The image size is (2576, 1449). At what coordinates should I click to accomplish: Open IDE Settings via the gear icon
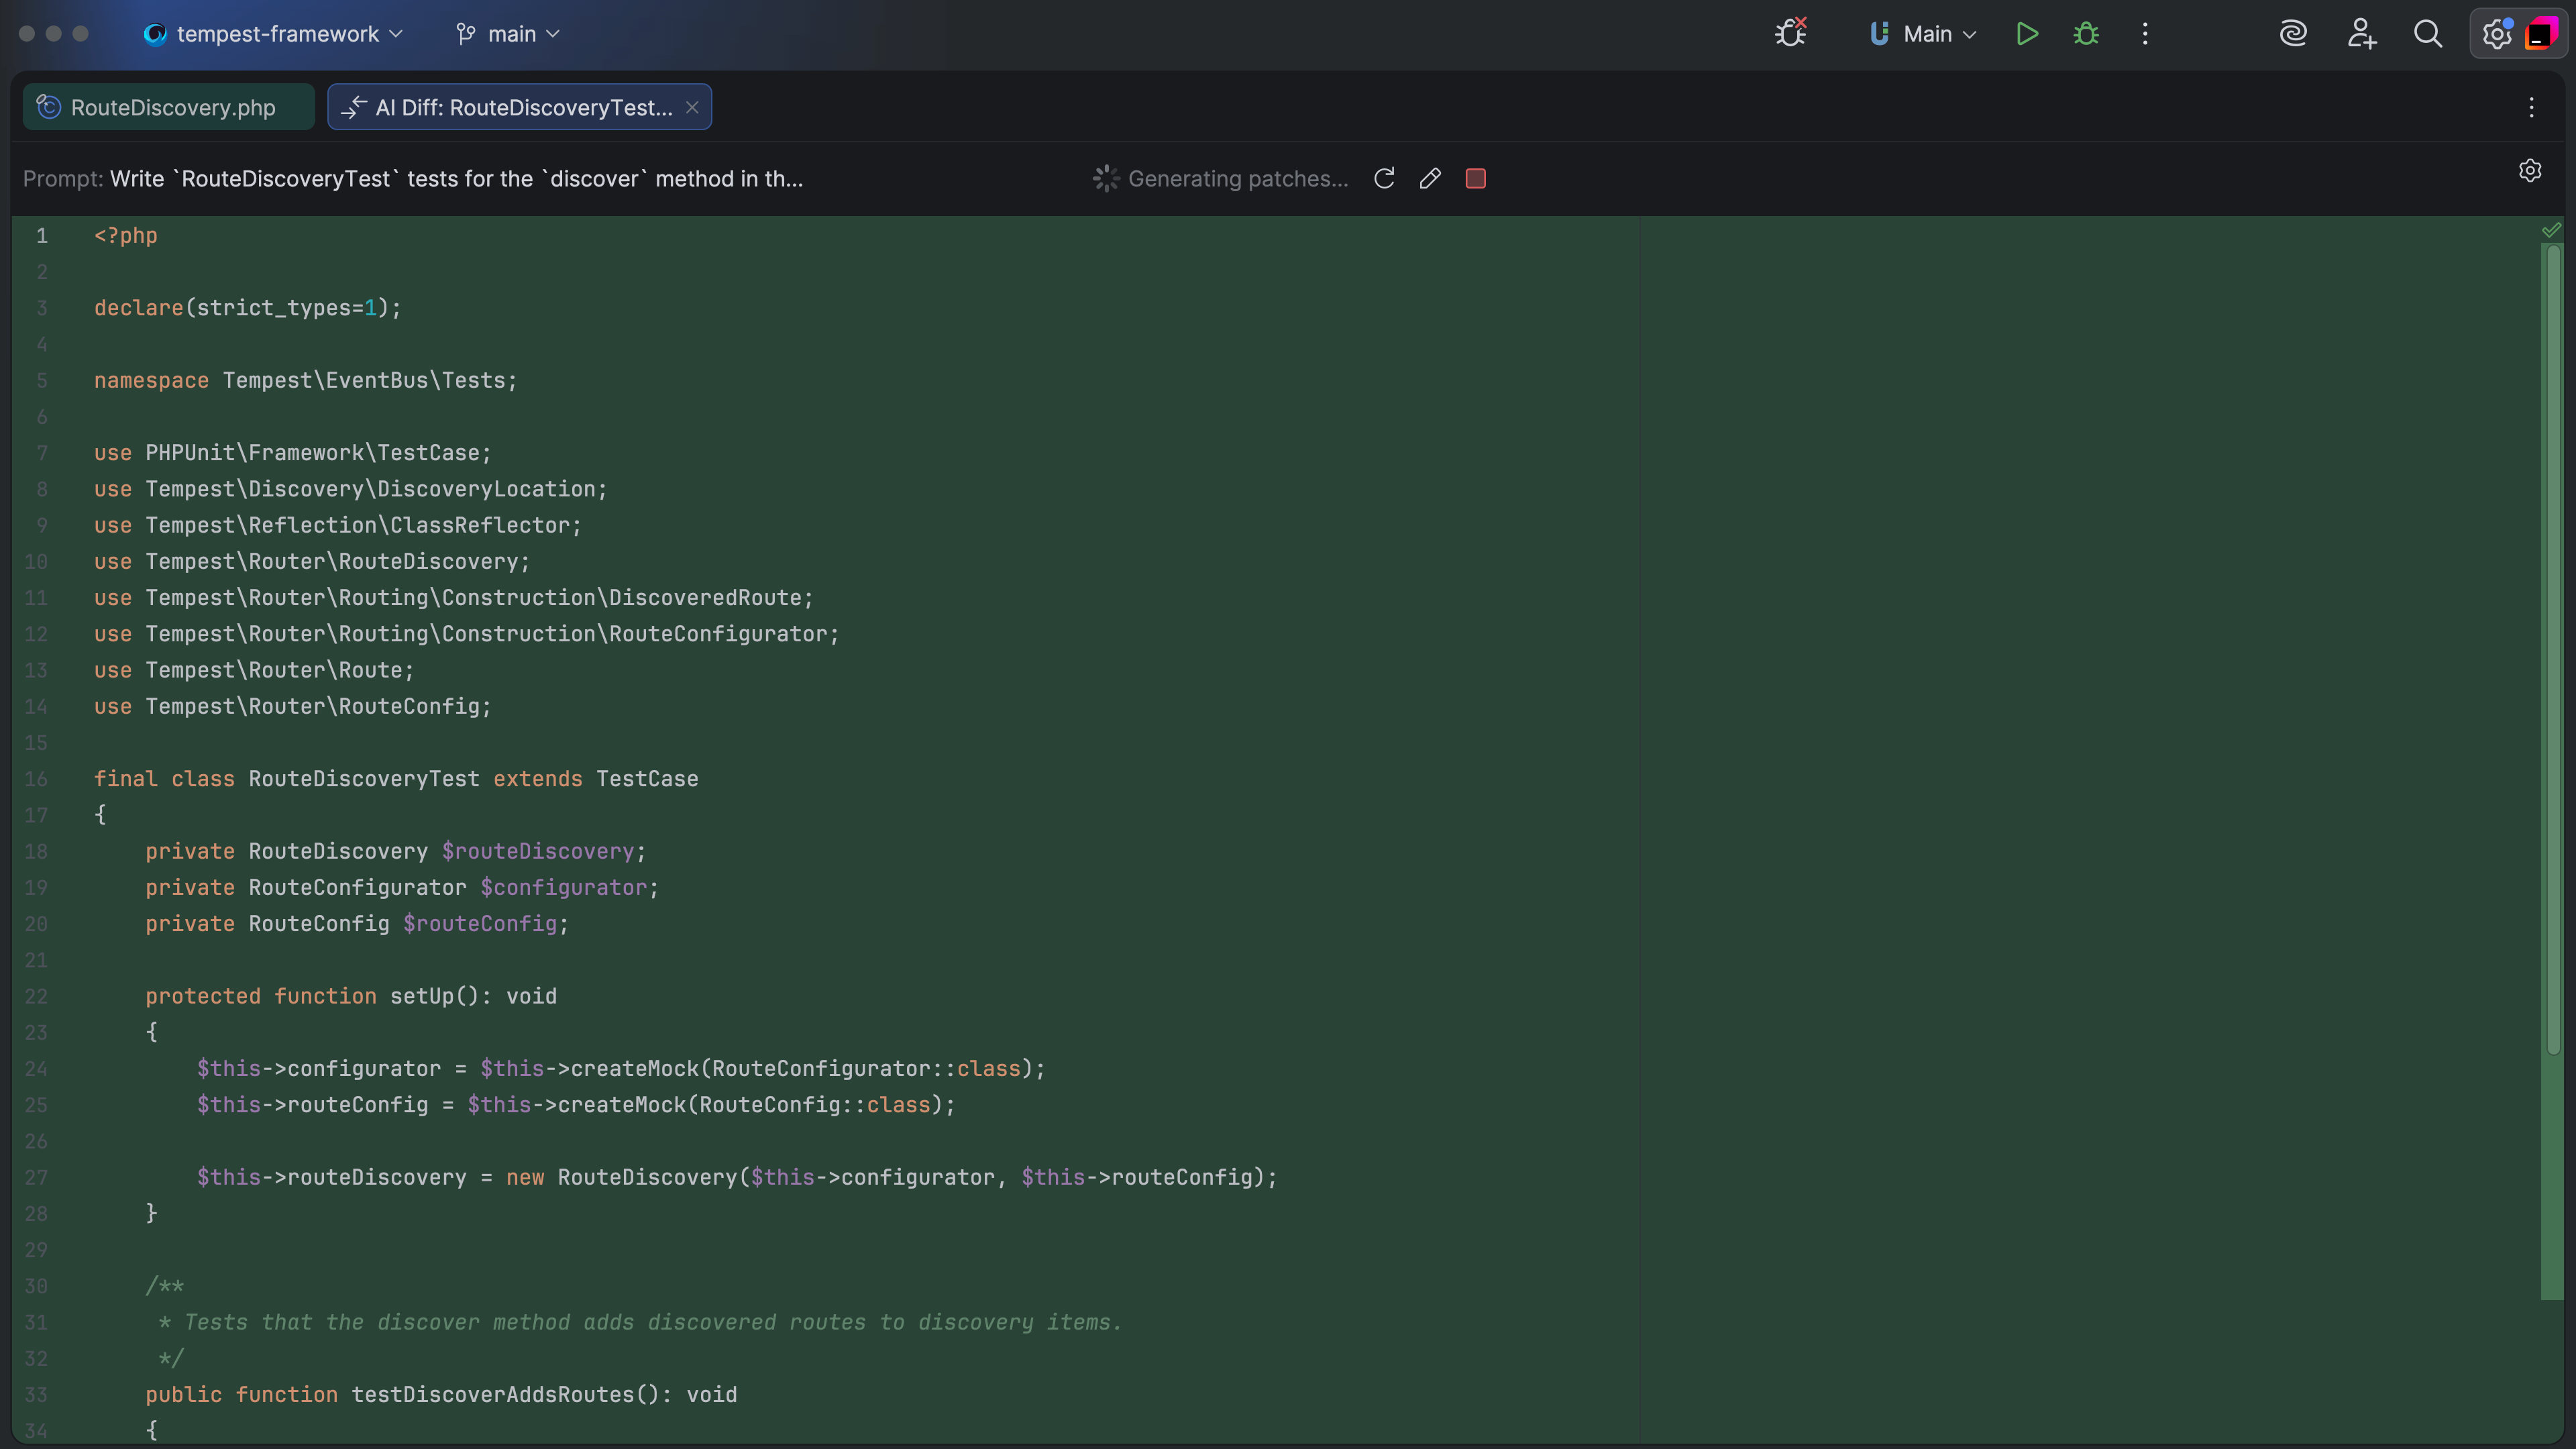[2496, 33]
